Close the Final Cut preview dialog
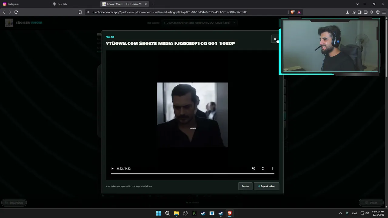The image size is (388, 218). tap(275, 39)
